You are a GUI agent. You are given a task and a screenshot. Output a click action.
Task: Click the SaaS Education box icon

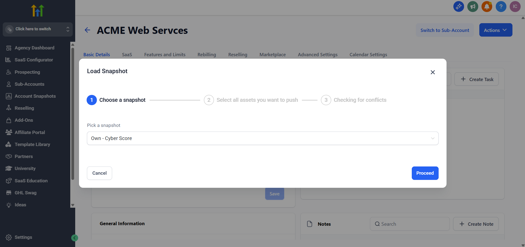pos(9,181)
